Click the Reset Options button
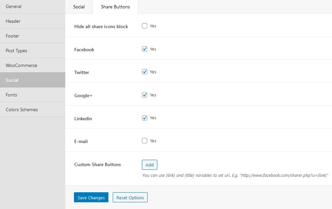The height and width of the screenshot is (209, 332). pos(130,197)
